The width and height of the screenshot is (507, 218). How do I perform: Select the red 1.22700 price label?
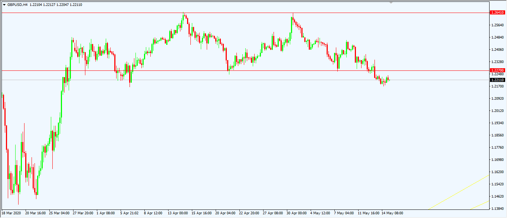tap(497, 70)
